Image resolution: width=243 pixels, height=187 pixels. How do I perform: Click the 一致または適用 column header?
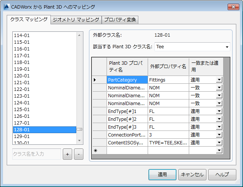[x=206, y=67]
